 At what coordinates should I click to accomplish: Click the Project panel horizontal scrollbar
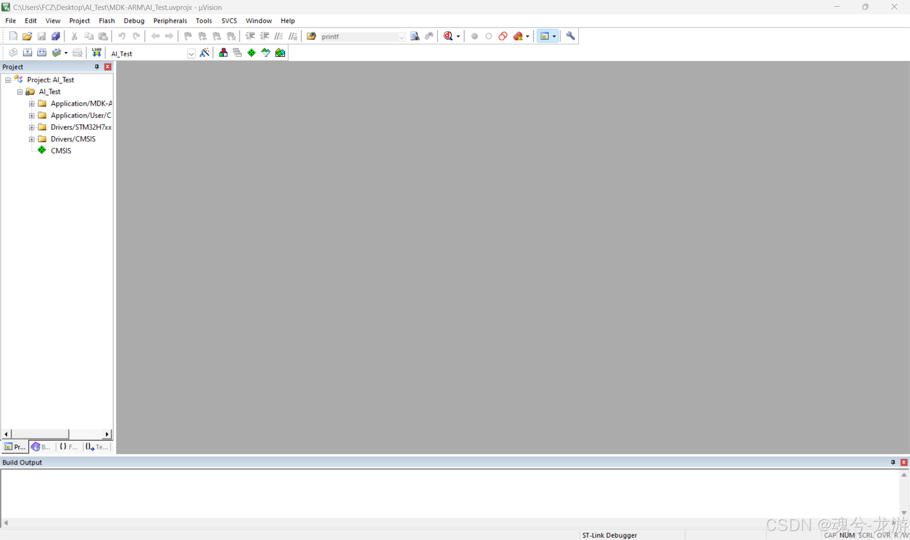pyautogui.click(x=40, y=434)
